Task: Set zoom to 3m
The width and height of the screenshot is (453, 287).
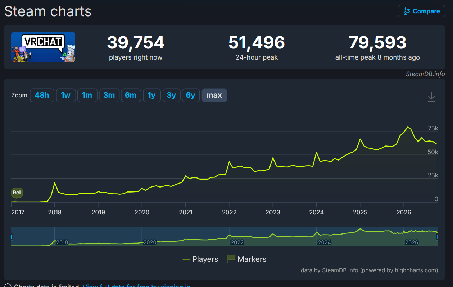Action: coord(109,95)
